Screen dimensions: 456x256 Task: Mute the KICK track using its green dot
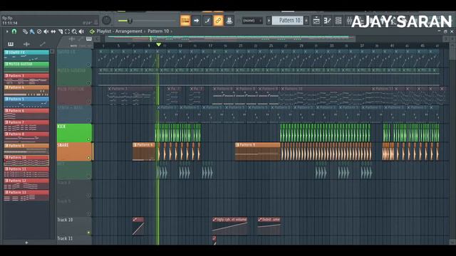[x=88, y=139]
